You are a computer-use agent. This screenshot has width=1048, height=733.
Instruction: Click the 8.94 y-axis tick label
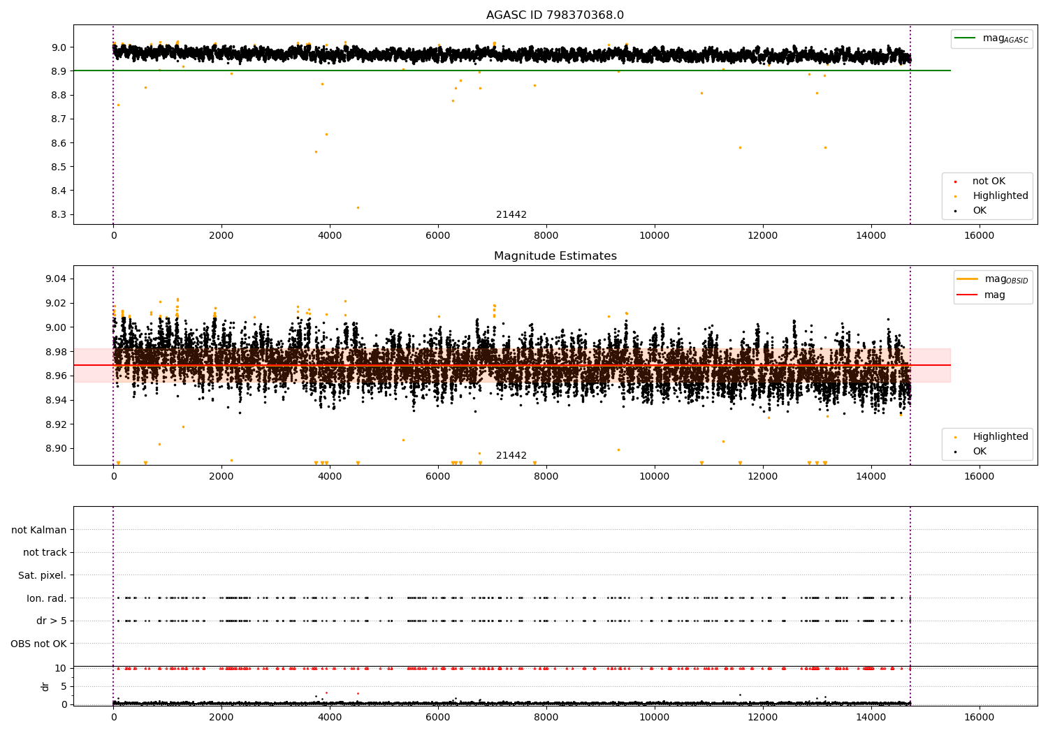56,400
